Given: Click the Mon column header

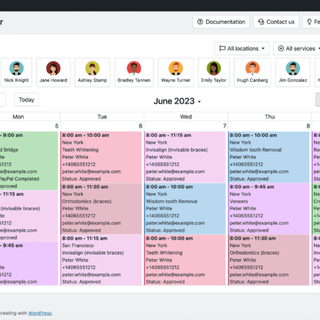Looking at the screenshot, I should (19, 117).
